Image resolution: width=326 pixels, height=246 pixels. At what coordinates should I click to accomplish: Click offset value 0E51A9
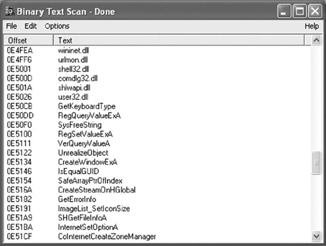(x=20, y=218)
